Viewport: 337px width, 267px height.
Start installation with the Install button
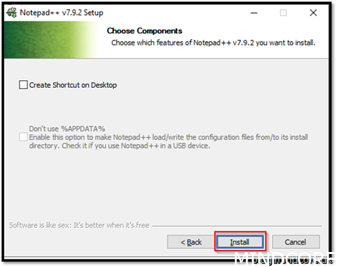240,242
